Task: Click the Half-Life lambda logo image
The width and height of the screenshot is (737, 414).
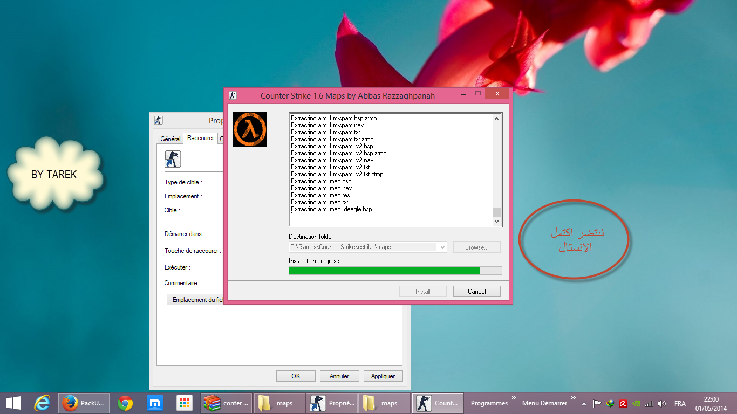Action: tap(250, 129)
